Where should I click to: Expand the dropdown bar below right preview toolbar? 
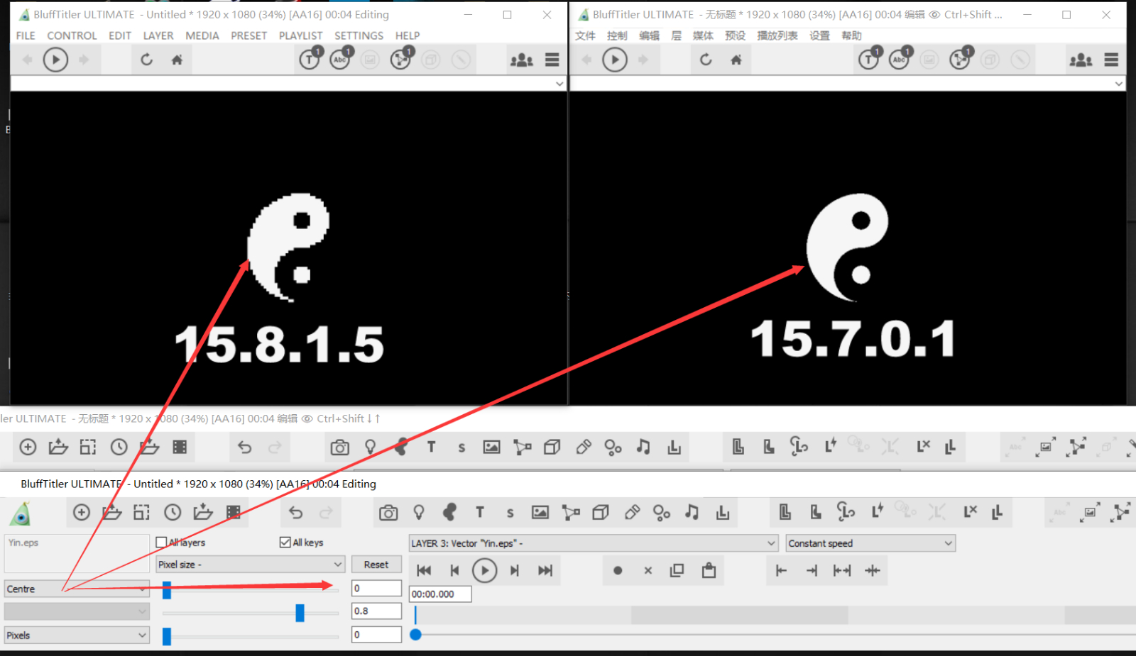point(1119,84)
